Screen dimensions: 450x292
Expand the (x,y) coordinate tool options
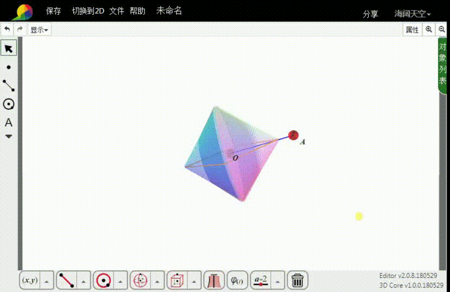(47, 280)
